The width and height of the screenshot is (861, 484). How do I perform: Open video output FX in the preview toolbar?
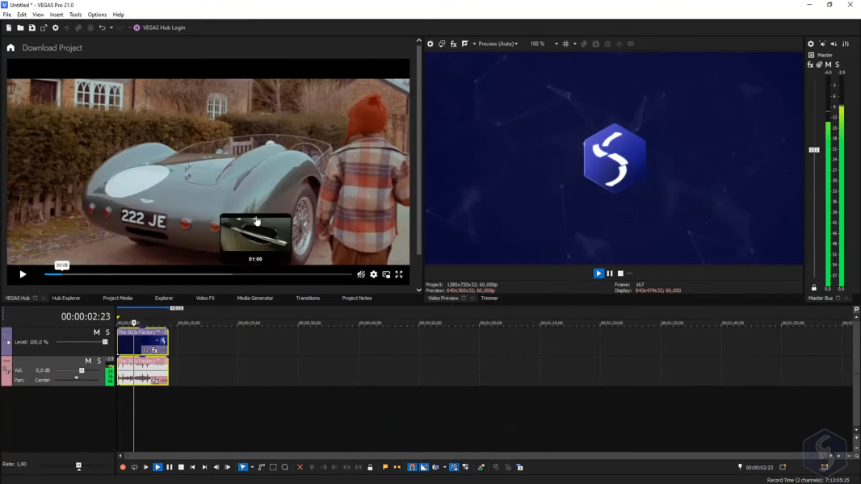454,44
